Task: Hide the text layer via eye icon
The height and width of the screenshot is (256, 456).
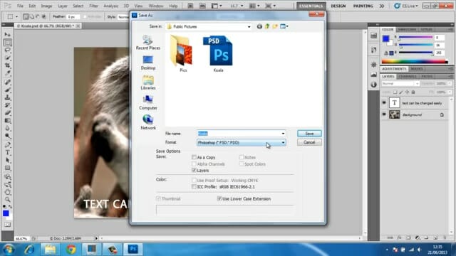Action: [x=384, y=102]
